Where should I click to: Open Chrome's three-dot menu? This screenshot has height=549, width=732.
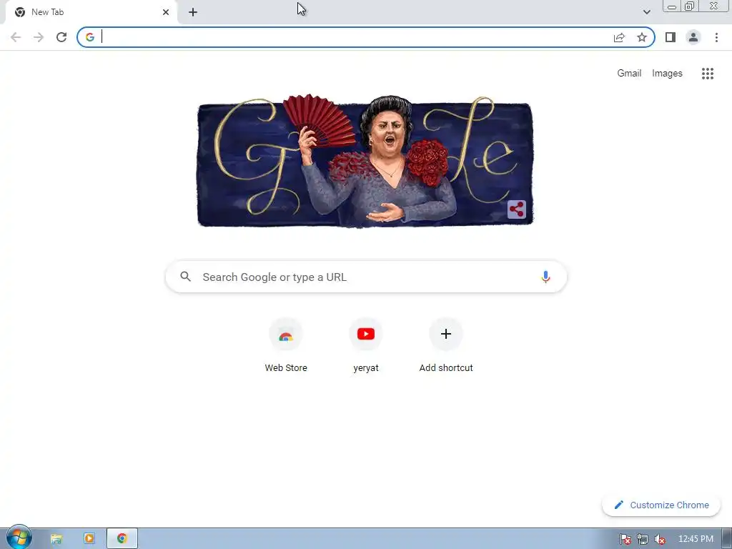coord(716,37)
